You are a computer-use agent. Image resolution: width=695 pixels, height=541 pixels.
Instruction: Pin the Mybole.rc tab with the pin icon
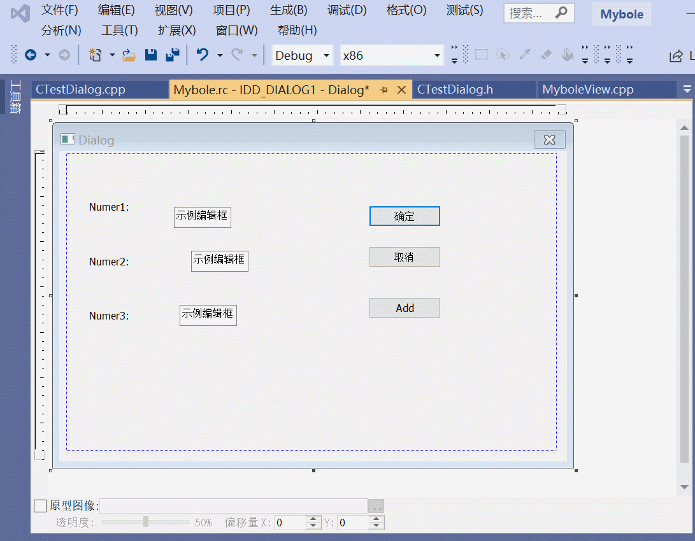384,90
